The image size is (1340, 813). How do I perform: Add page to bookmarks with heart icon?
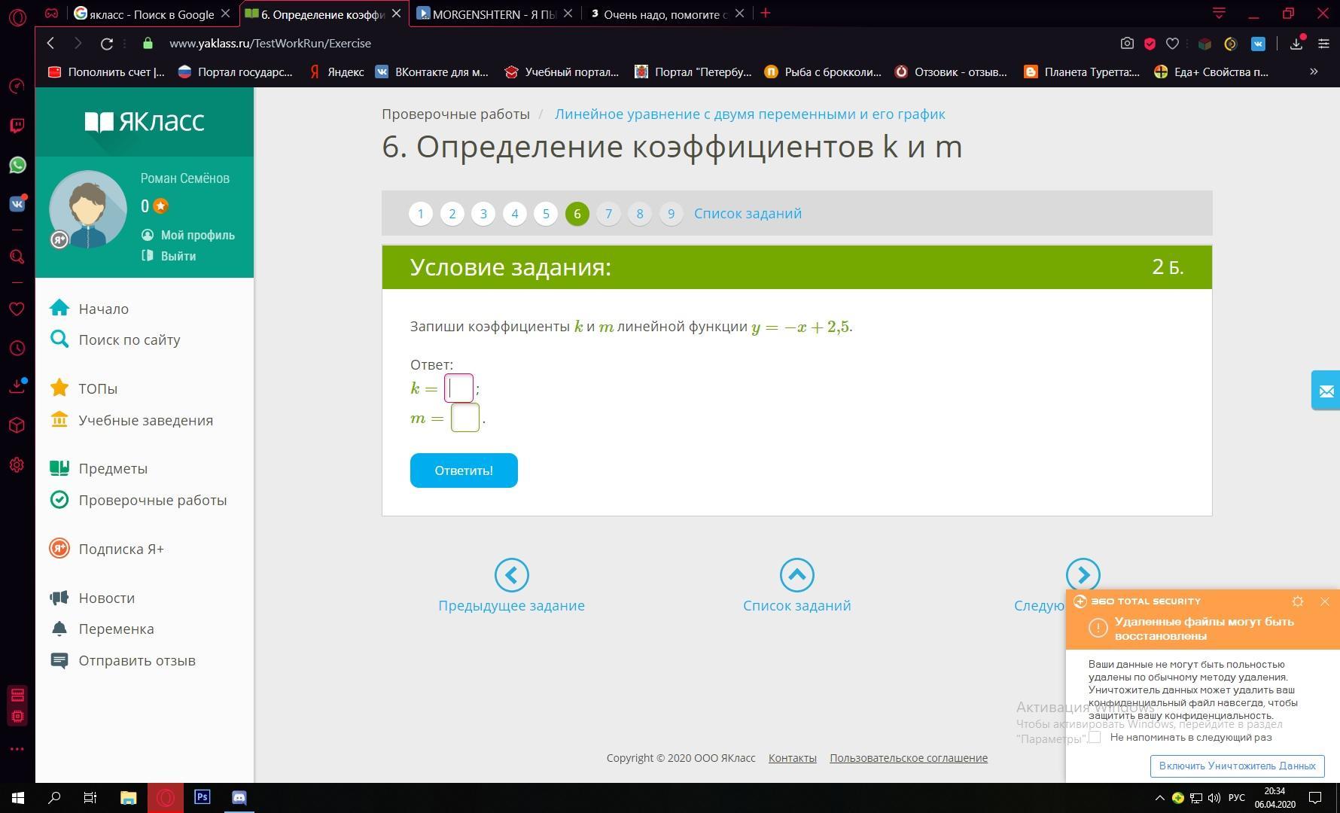click(x=1172, y=44)
